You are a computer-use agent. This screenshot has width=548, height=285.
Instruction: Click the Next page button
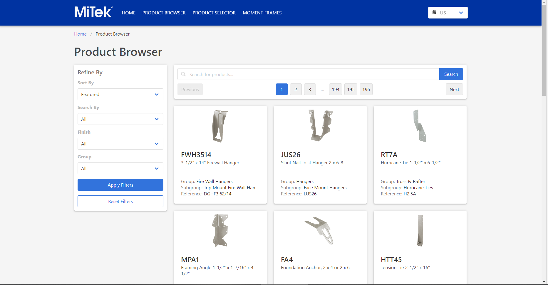(x=454, y=90)
